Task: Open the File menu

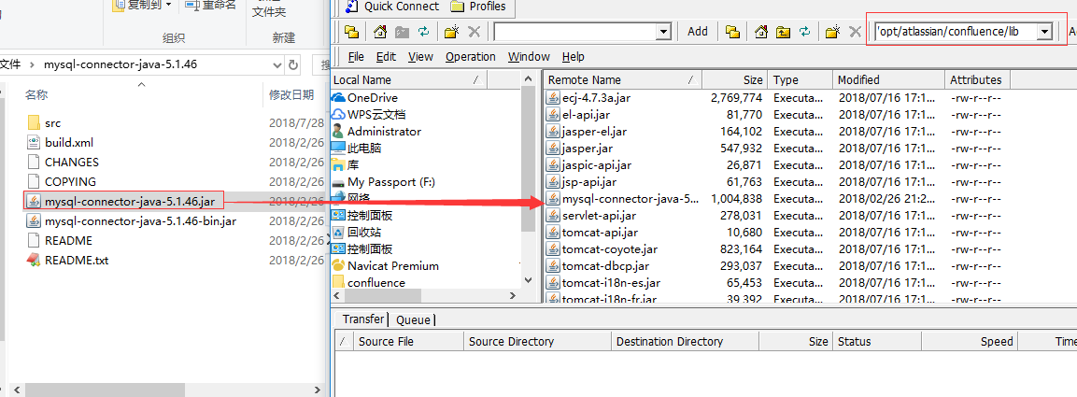Action: pos(356,56)
